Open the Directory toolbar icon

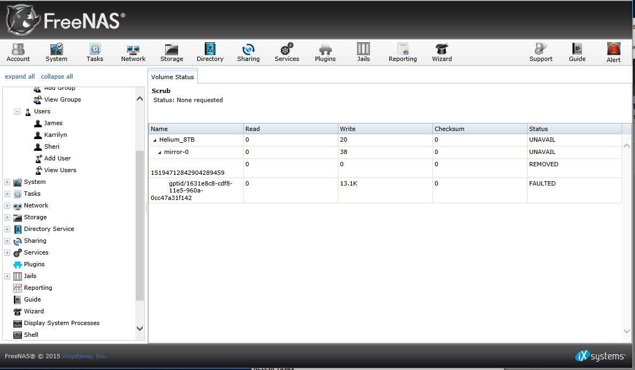pyautogui.click(x=210, y=52)
